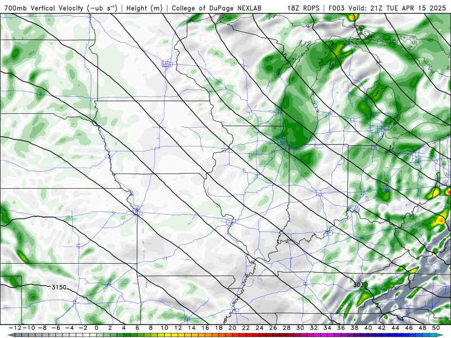Click the 24 value on color scale
451x338 pixels.
click(x=259, y=328)
